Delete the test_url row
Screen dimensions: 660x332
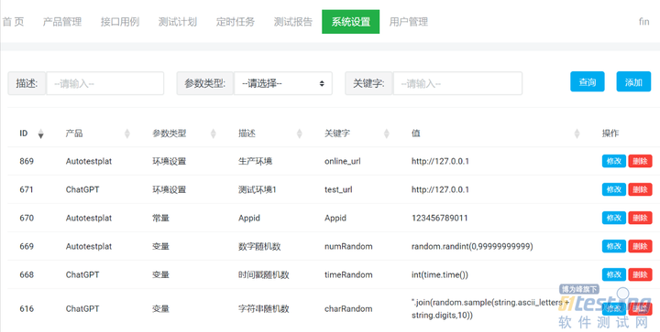coord(640,189)
